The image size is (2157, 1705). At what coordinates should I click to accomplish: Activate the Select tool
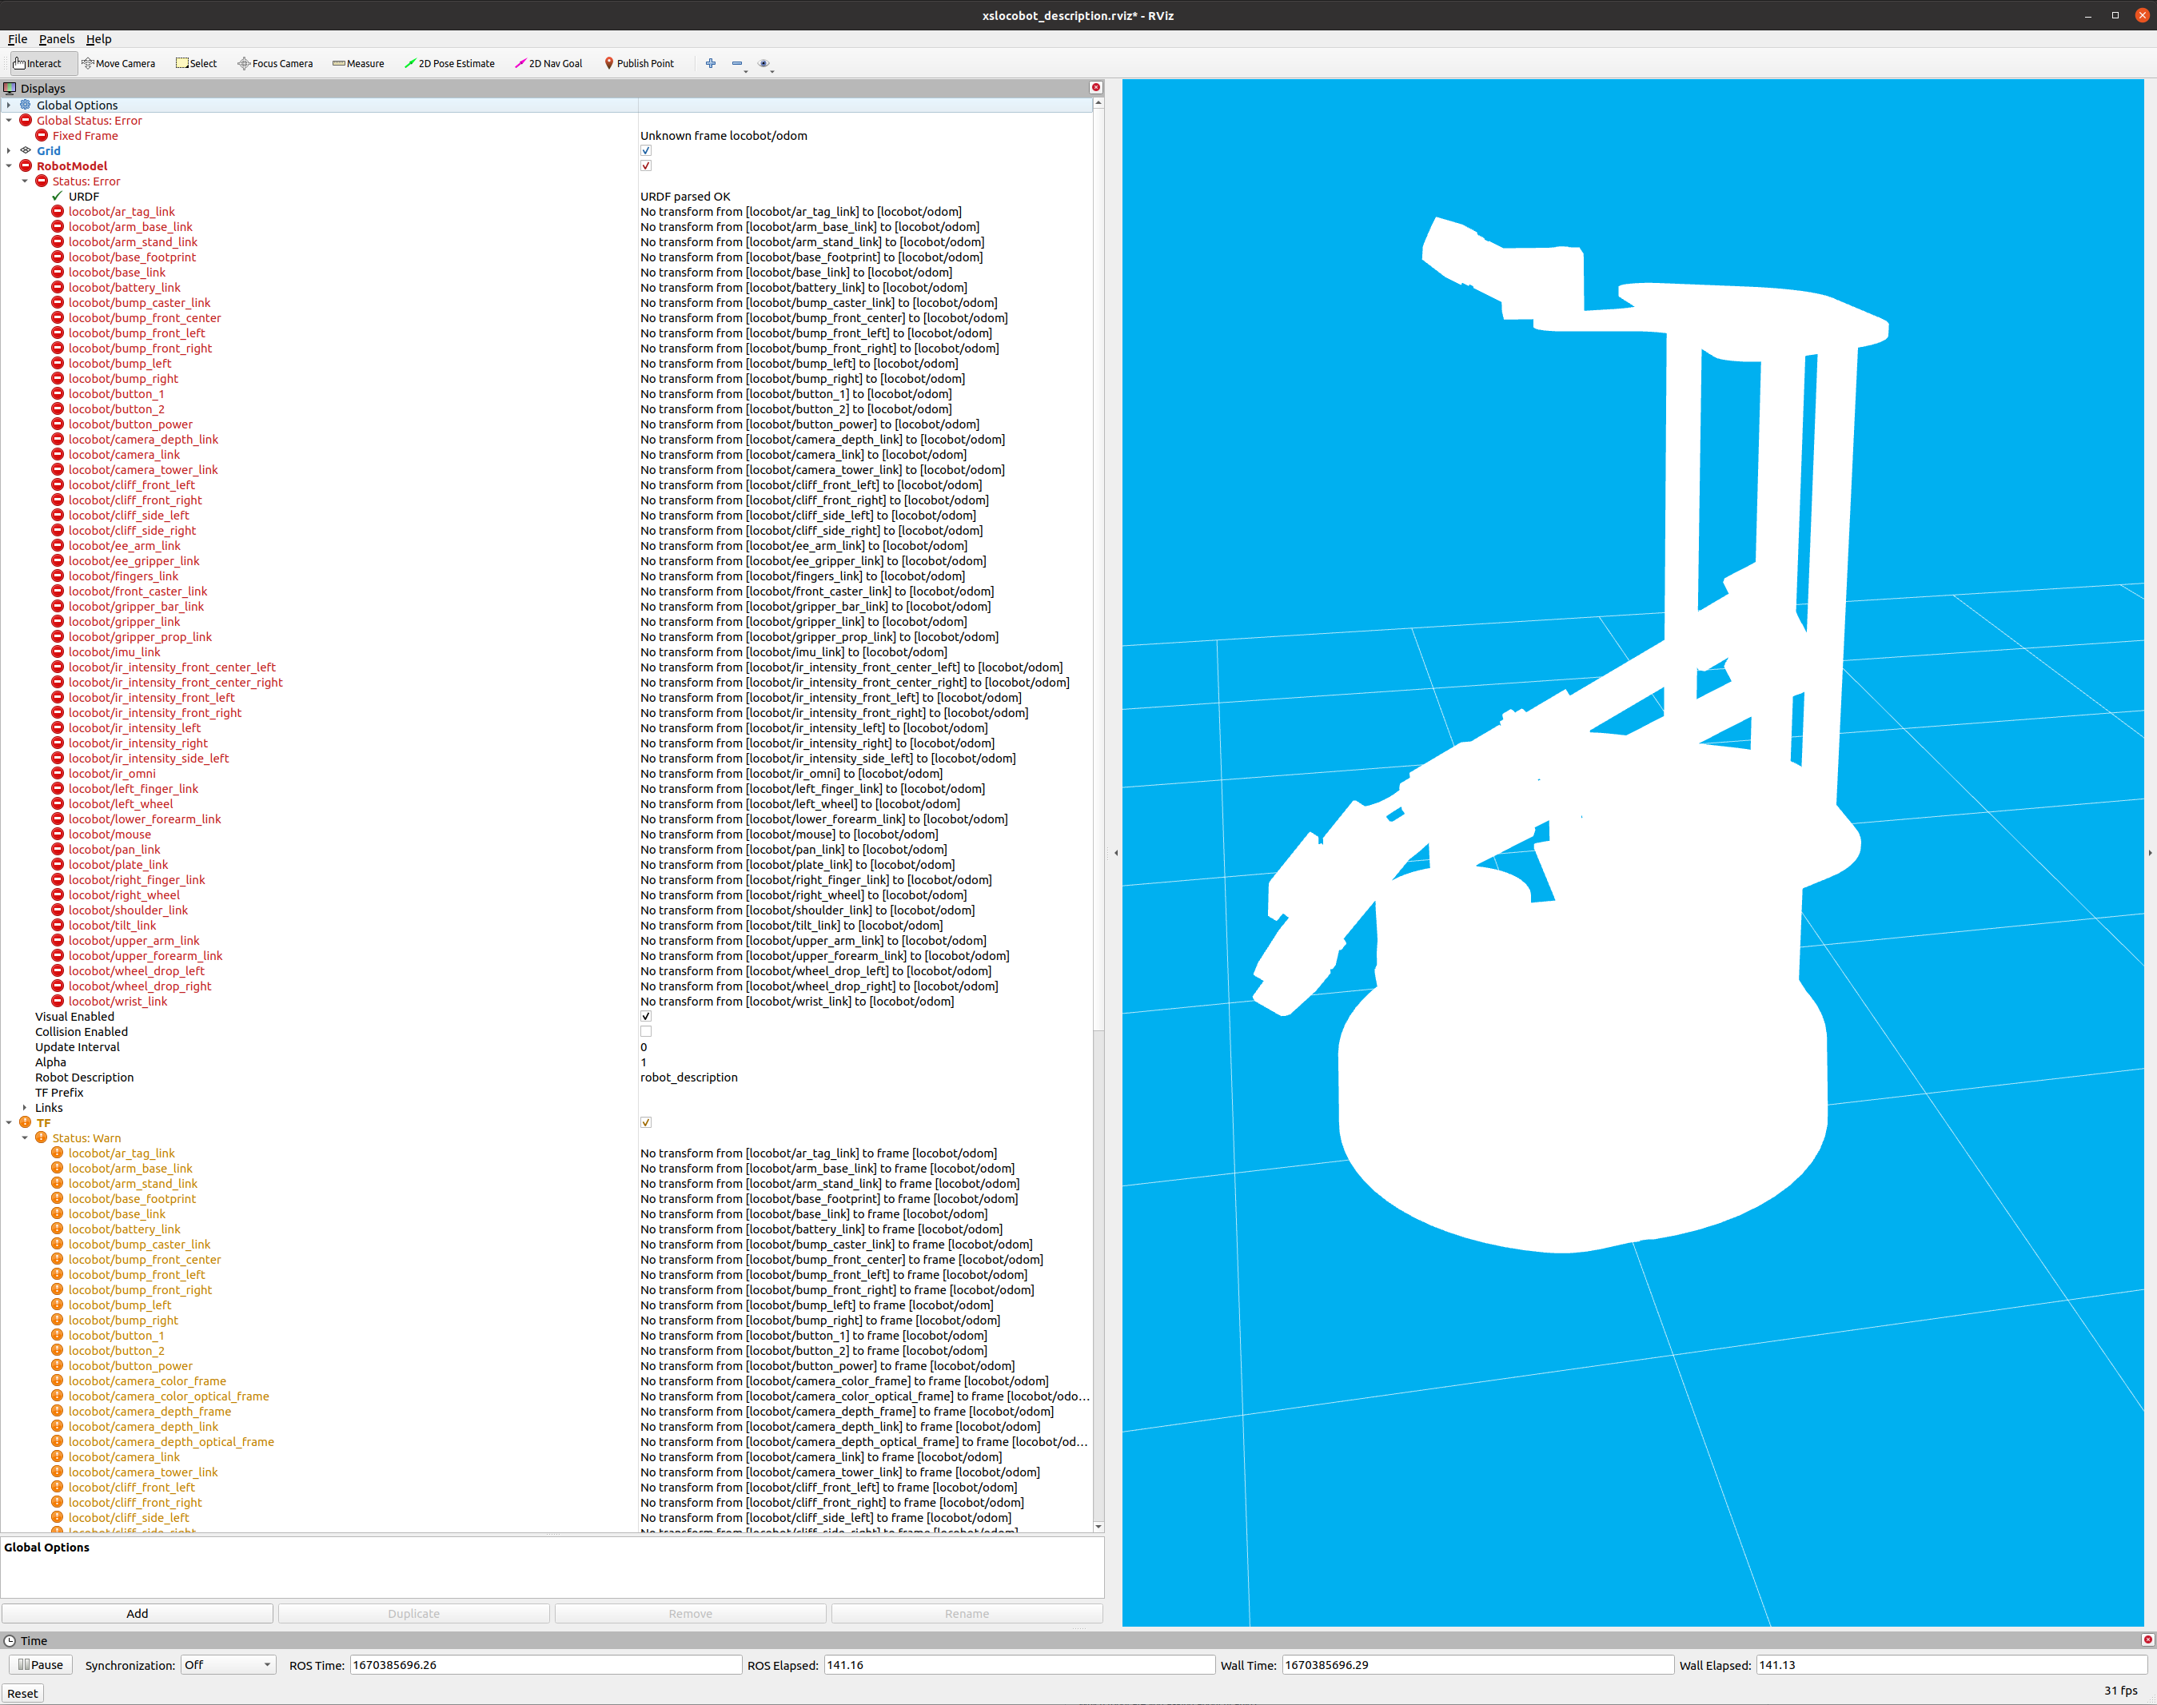point(197,63)
